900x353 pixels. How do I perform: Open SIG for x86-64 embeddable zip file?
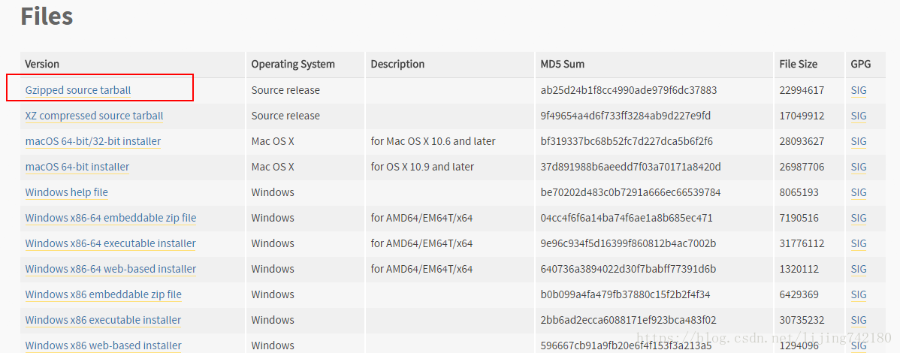click(859, 218)
